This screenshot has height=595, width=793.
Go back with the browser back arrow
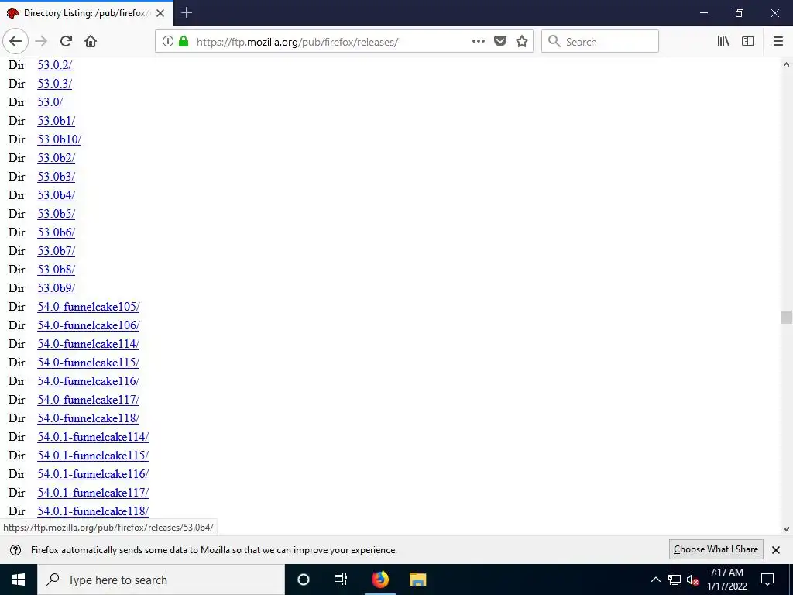tap(15, 42)
